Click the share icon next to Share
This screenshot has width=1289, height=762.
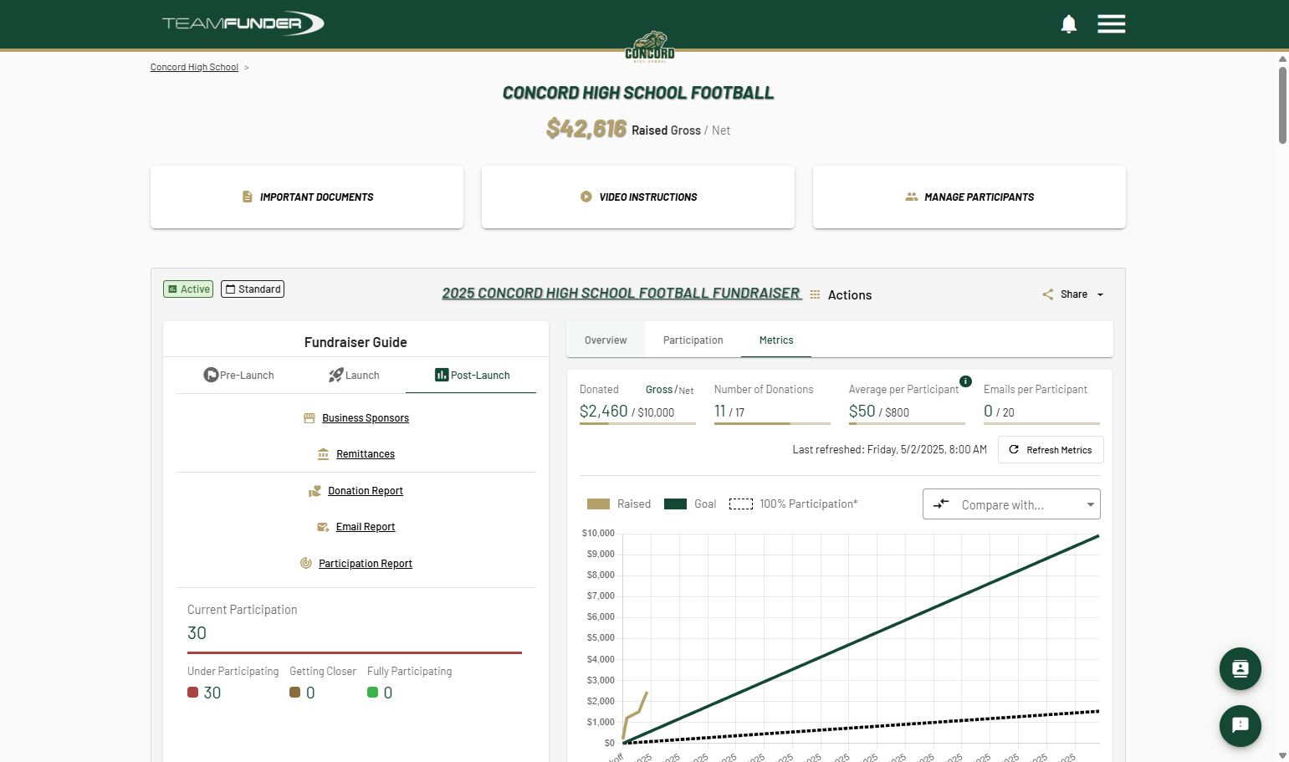point(1048,294)
